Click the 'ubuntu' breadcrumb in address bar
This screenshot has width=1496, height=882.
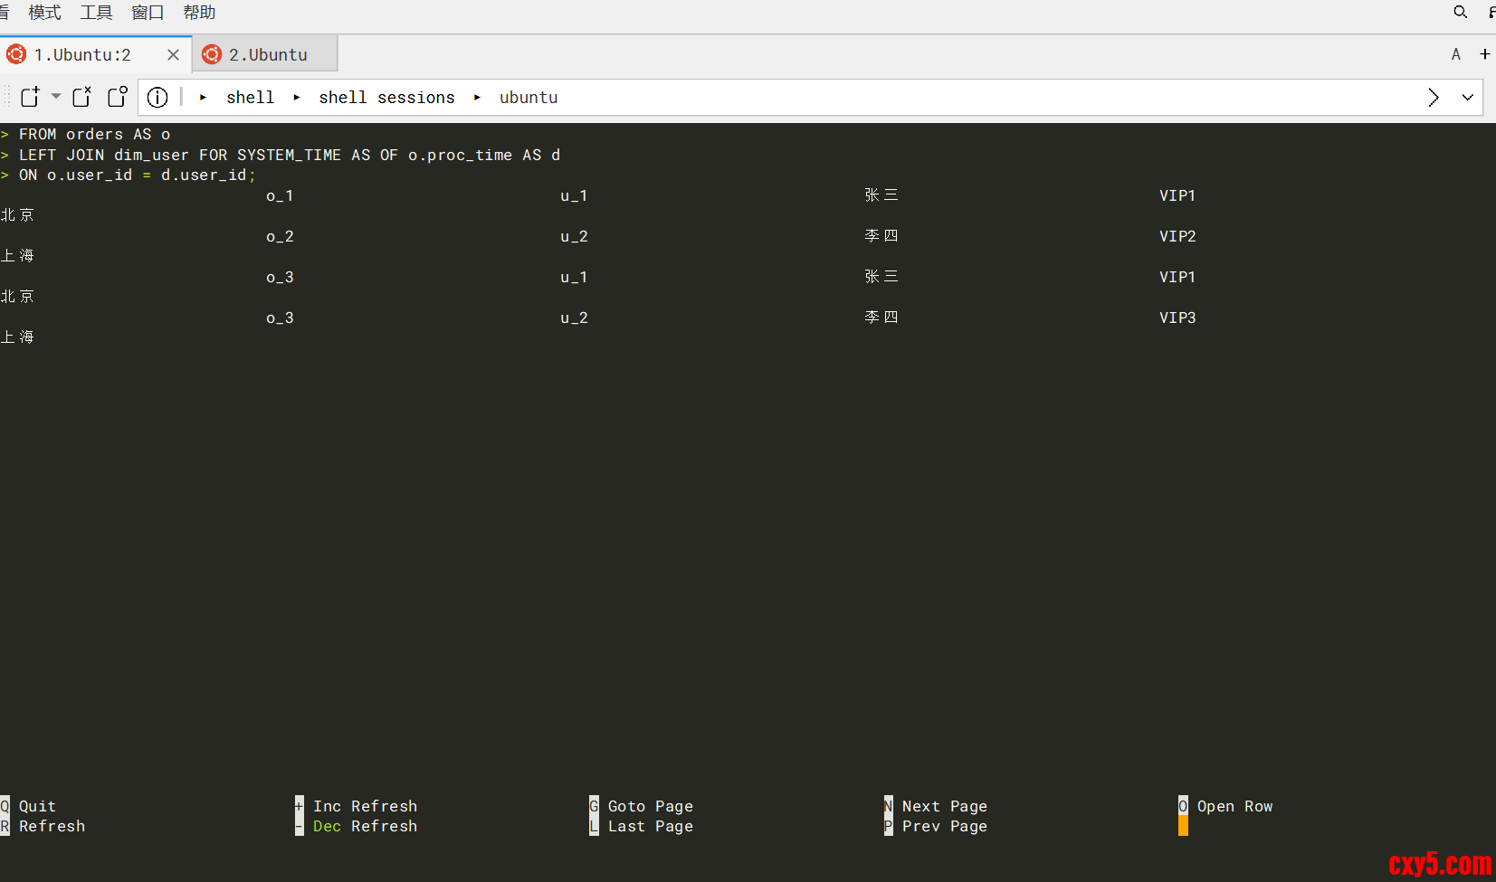coord(529,98)
